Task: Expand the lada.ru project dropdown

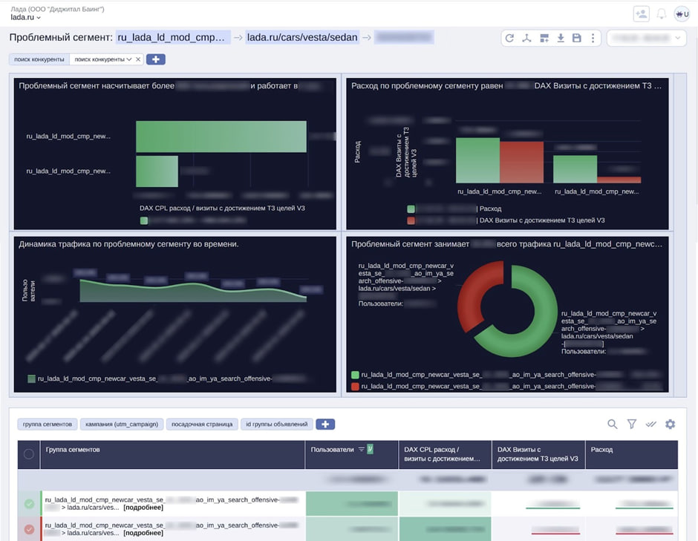Action: [x=26, y=17]
